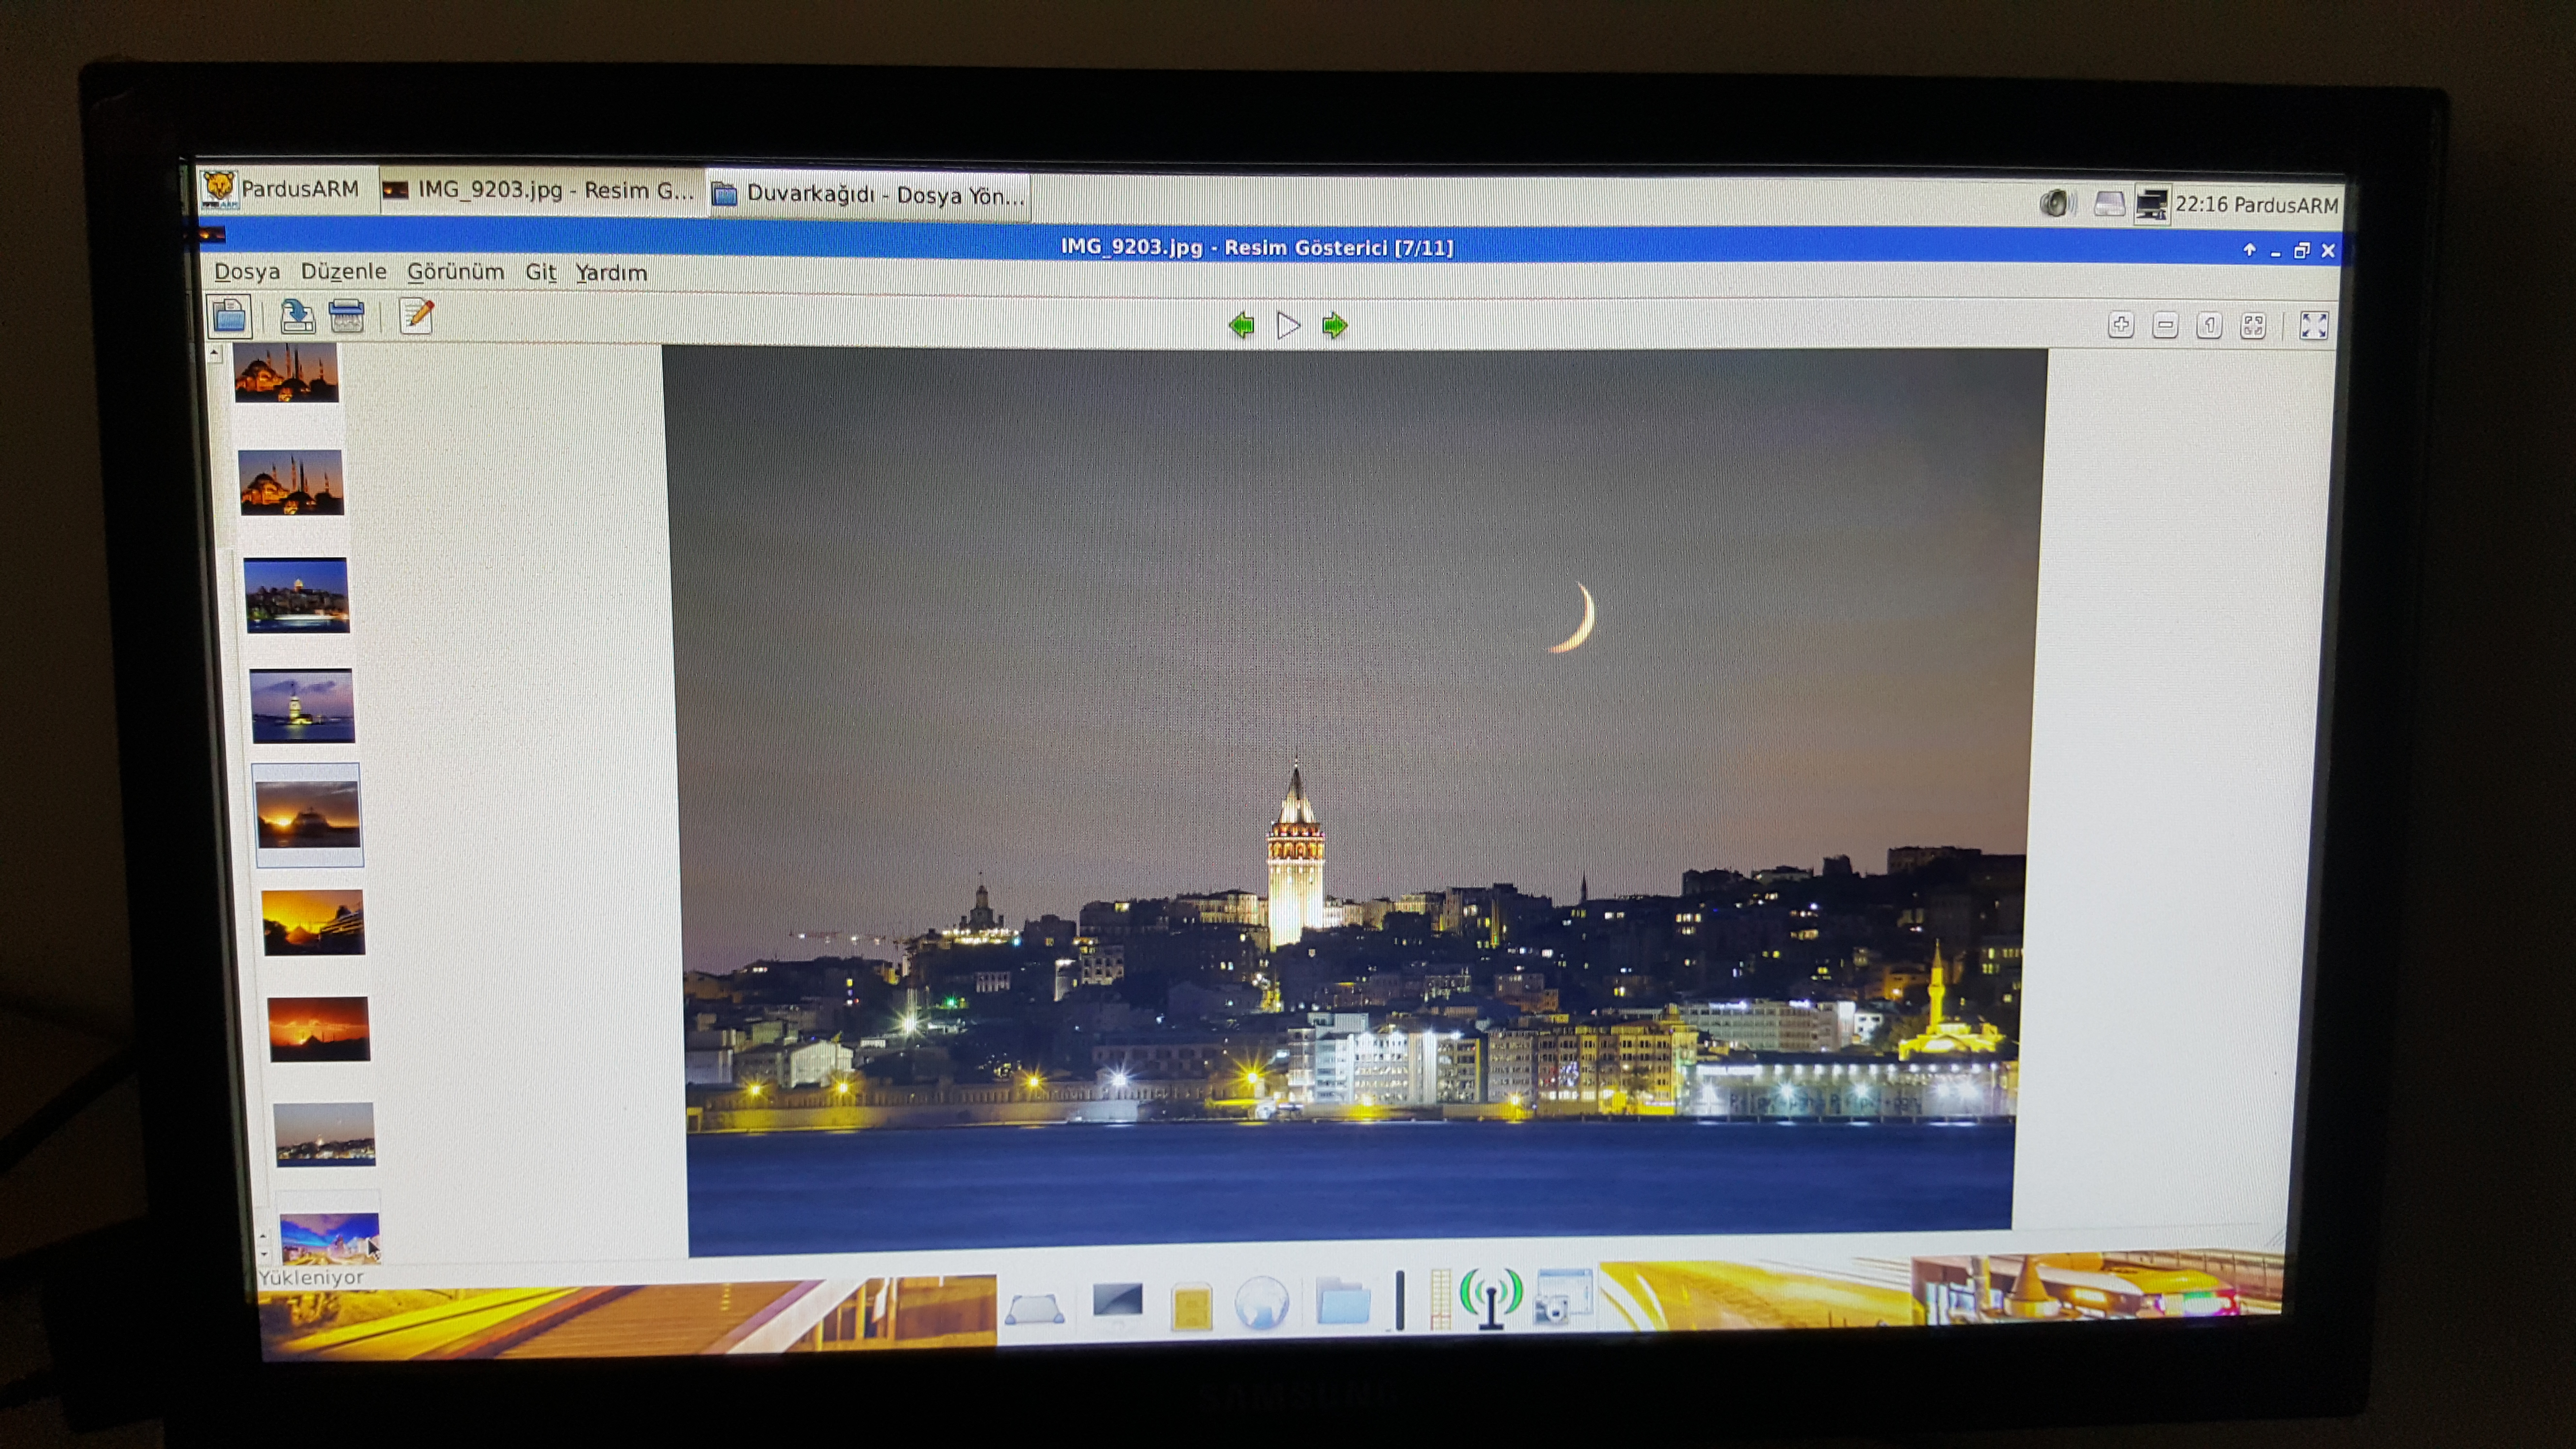
Task: Click the PardusARM user label beside the clock
Action: (x=2286, y=205)
